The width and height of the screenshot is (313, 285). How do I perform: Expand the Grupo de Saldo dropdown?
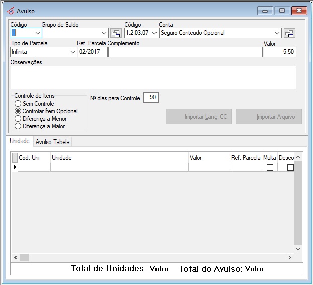pyautogui.click(x=104, y=33)
